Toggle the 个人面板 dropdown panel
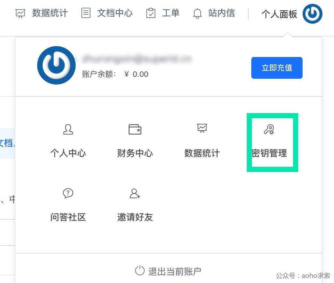This screenshot has height=283, width=334. point(279,14)
